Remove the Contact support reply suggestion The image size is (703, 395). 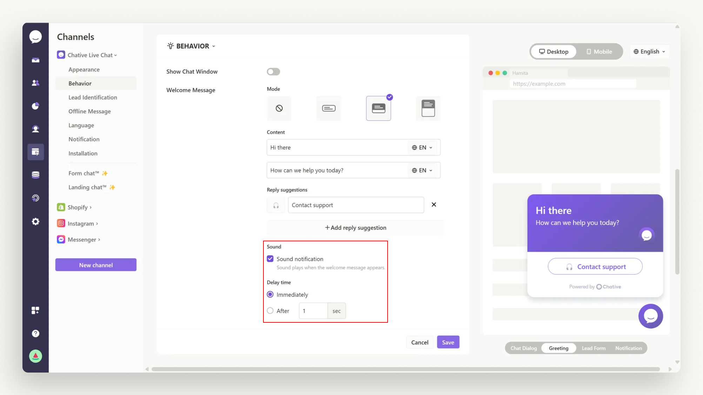[x=434, y=205]
